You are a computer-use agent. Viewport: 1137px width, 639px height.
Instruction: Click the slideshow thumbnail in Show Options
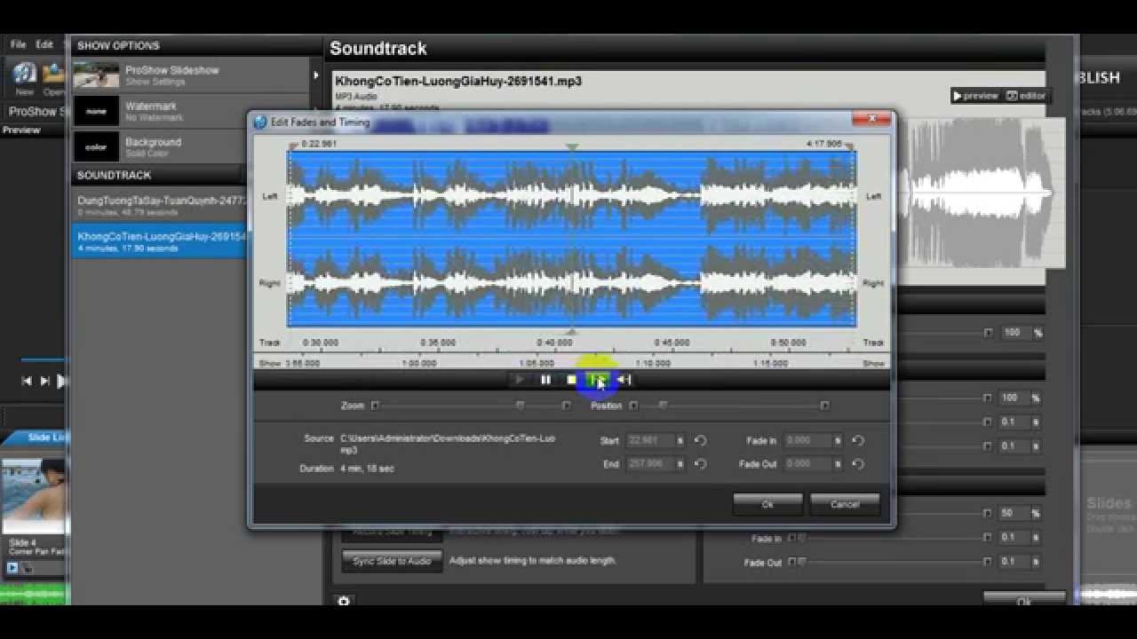click(x=96, y=75)
